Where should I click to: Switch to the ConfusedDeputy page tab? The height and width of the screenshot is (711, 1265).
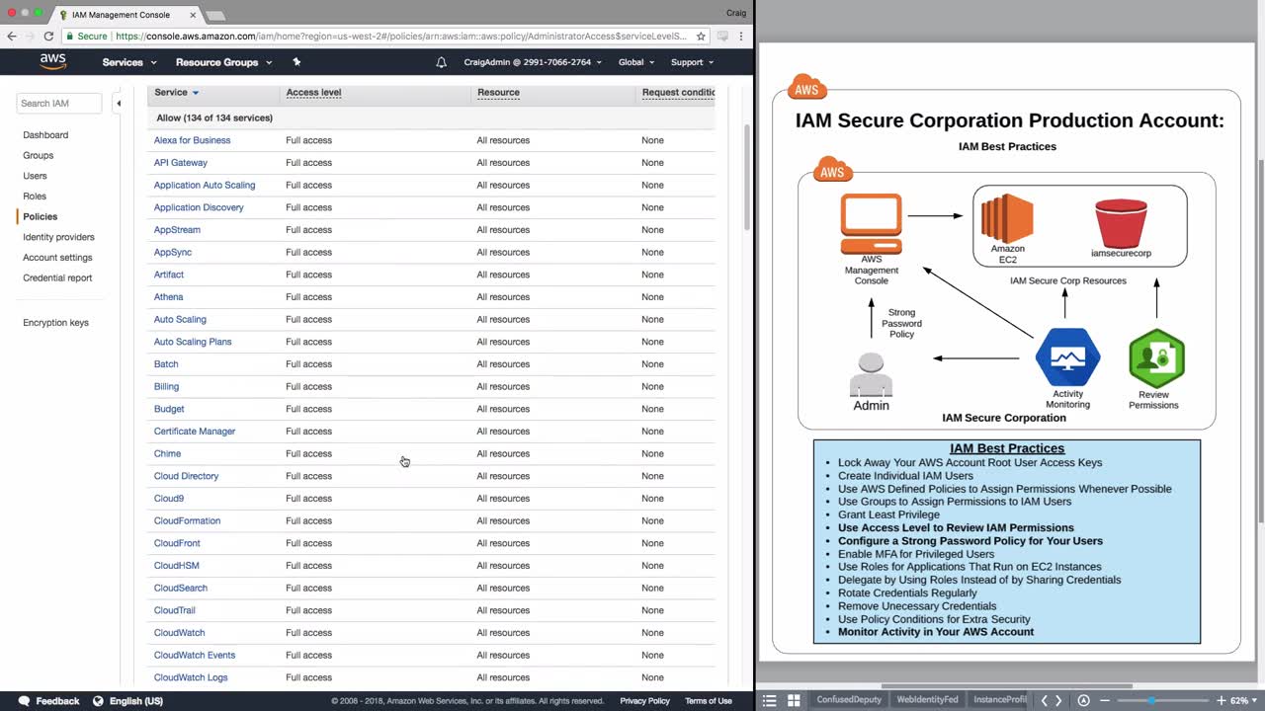click(847, 701)
